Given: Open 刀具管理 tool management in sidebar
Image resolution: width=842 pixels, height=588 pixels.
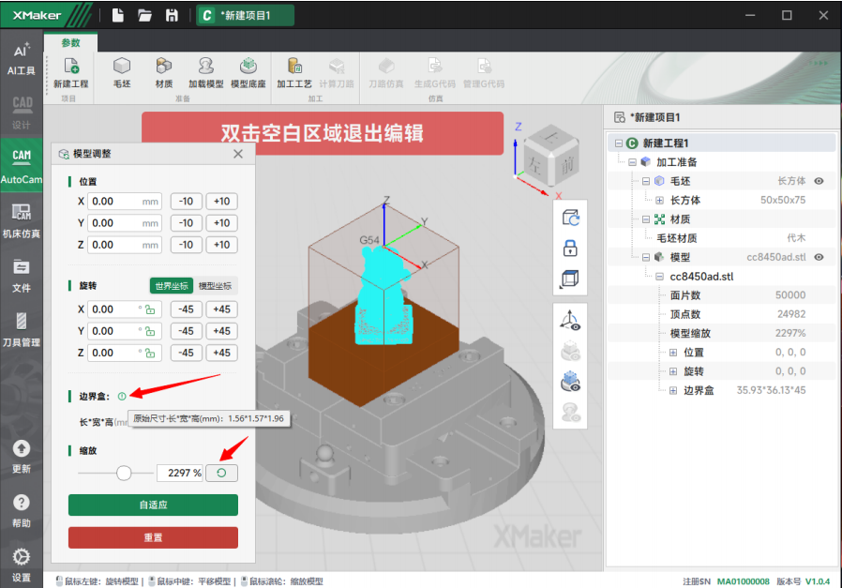Looking at the screenshot, I should tap(22, 330).
